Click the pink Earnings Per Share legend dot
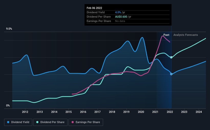Image resolution: width=210 pixels, height=130 pixels. (73, 122)
